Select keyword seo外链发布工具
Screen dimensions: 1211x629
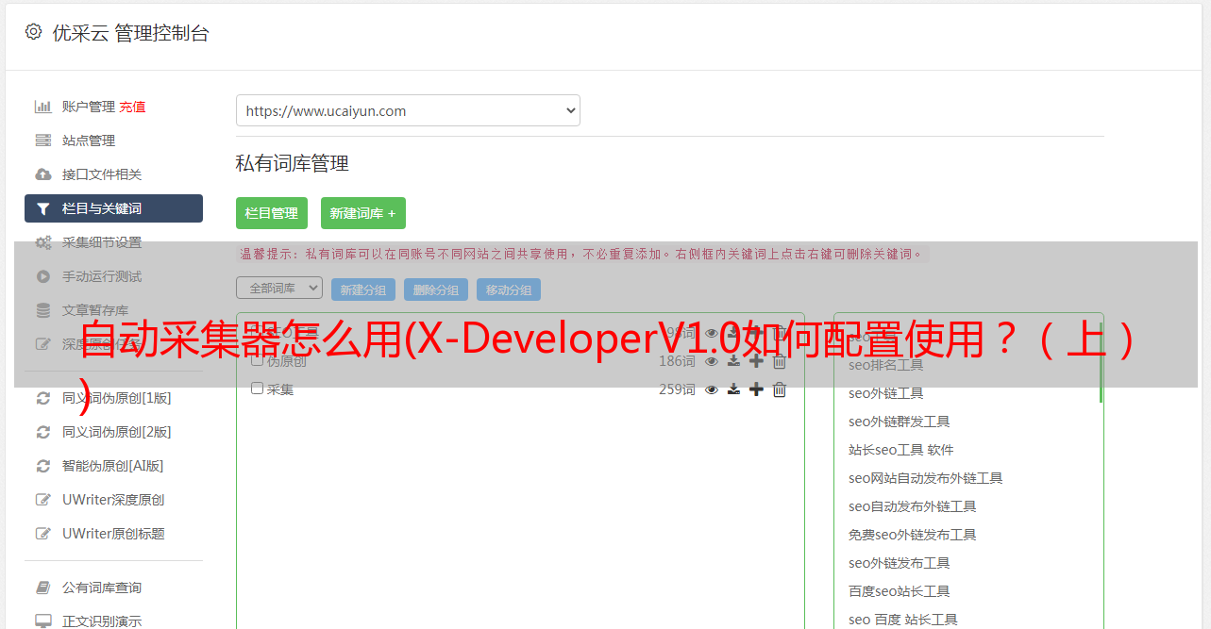(899, 563)
